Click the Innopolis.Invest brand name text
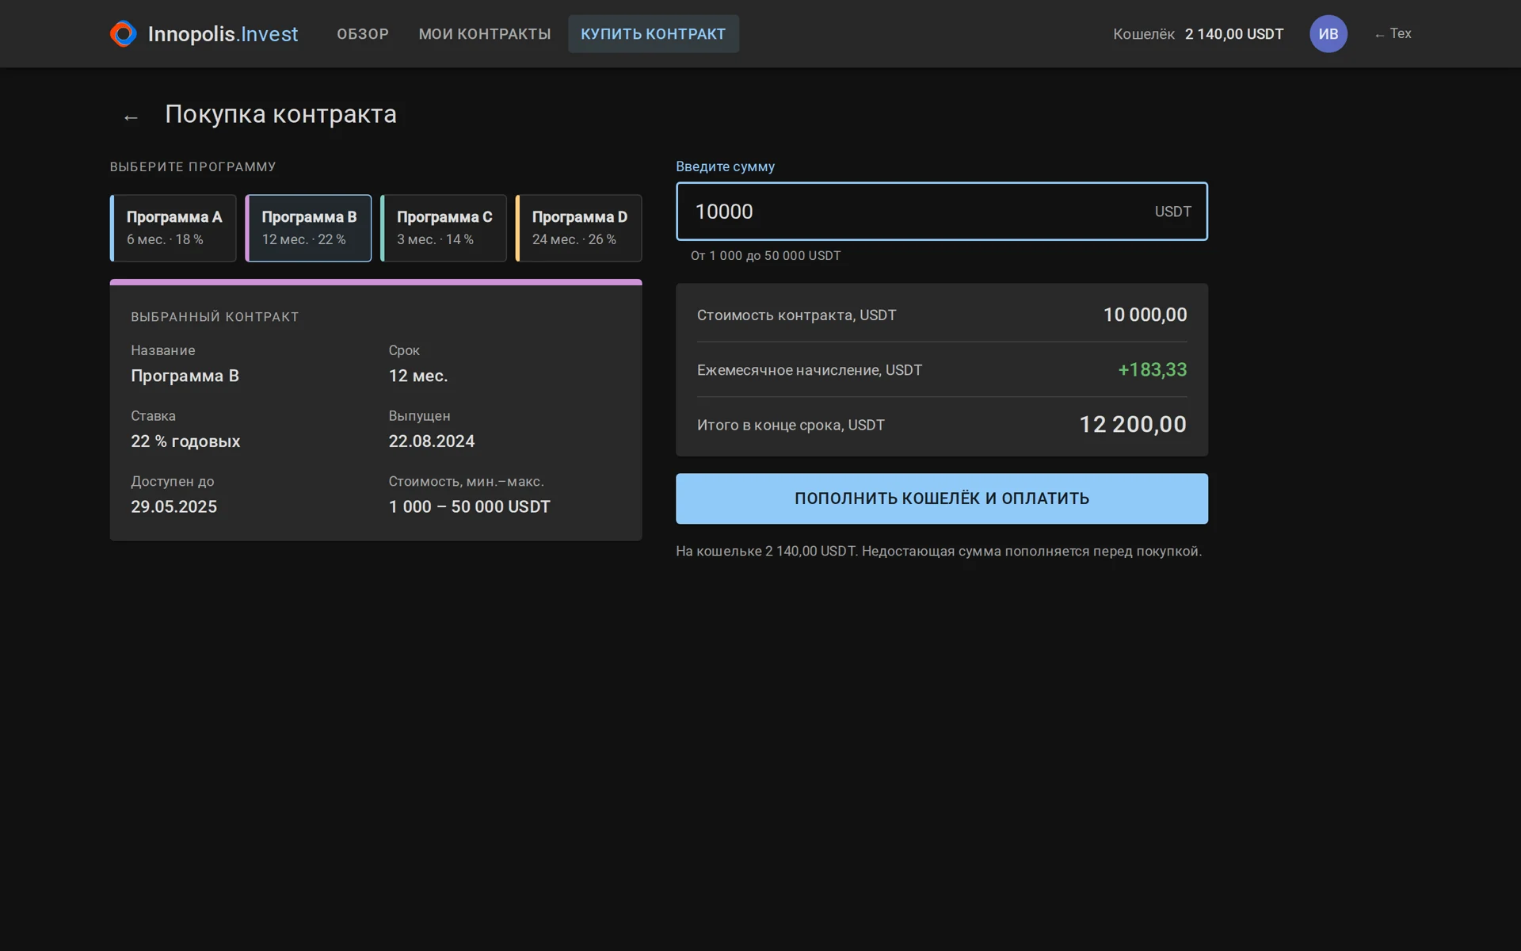This screenshot has width=1521, height=951. (223, 34)
